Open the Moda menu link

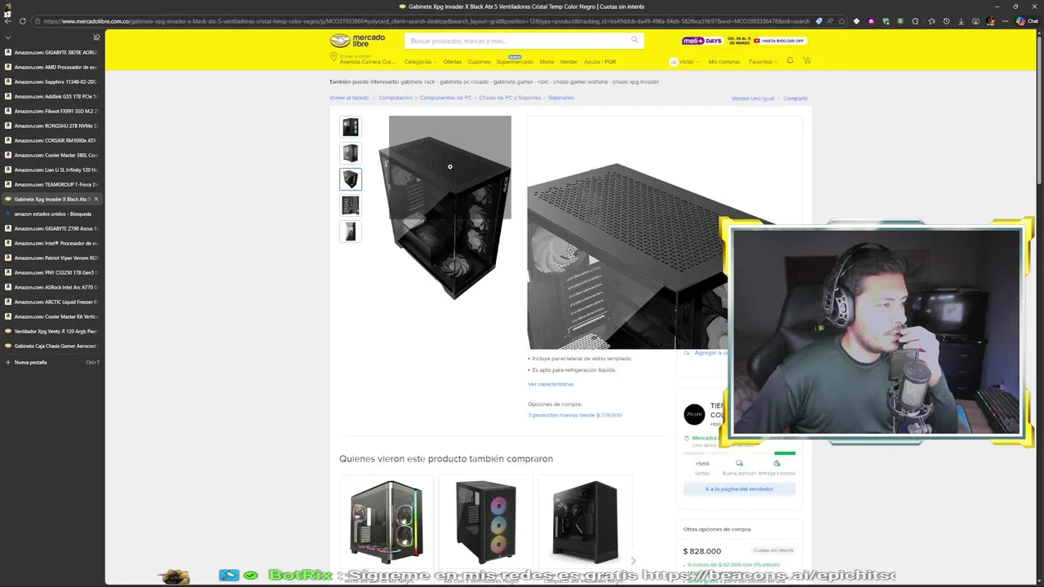tap(546, 62)
